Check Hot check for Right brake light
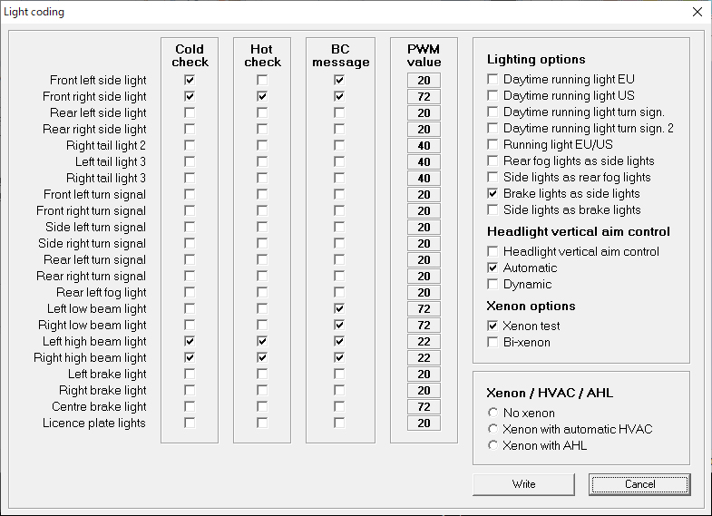Screen dimensions: 712x516 click(262, 391)
